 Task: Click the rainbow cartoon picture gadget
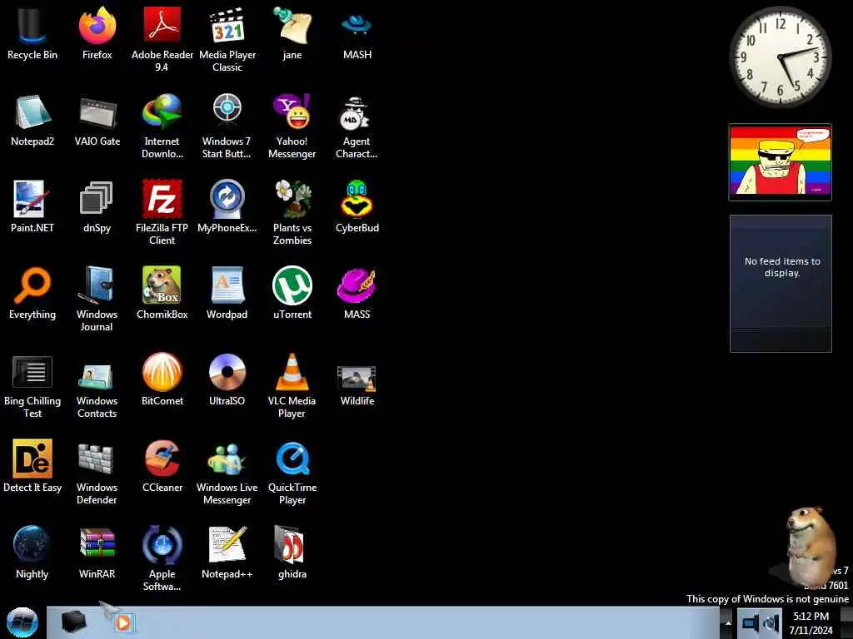tap(780, 162)
